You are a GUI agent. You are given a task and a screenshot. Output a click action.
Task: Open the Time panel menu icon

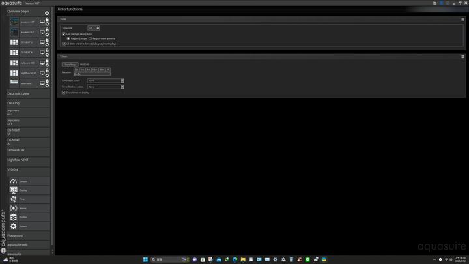coord(462,19)
